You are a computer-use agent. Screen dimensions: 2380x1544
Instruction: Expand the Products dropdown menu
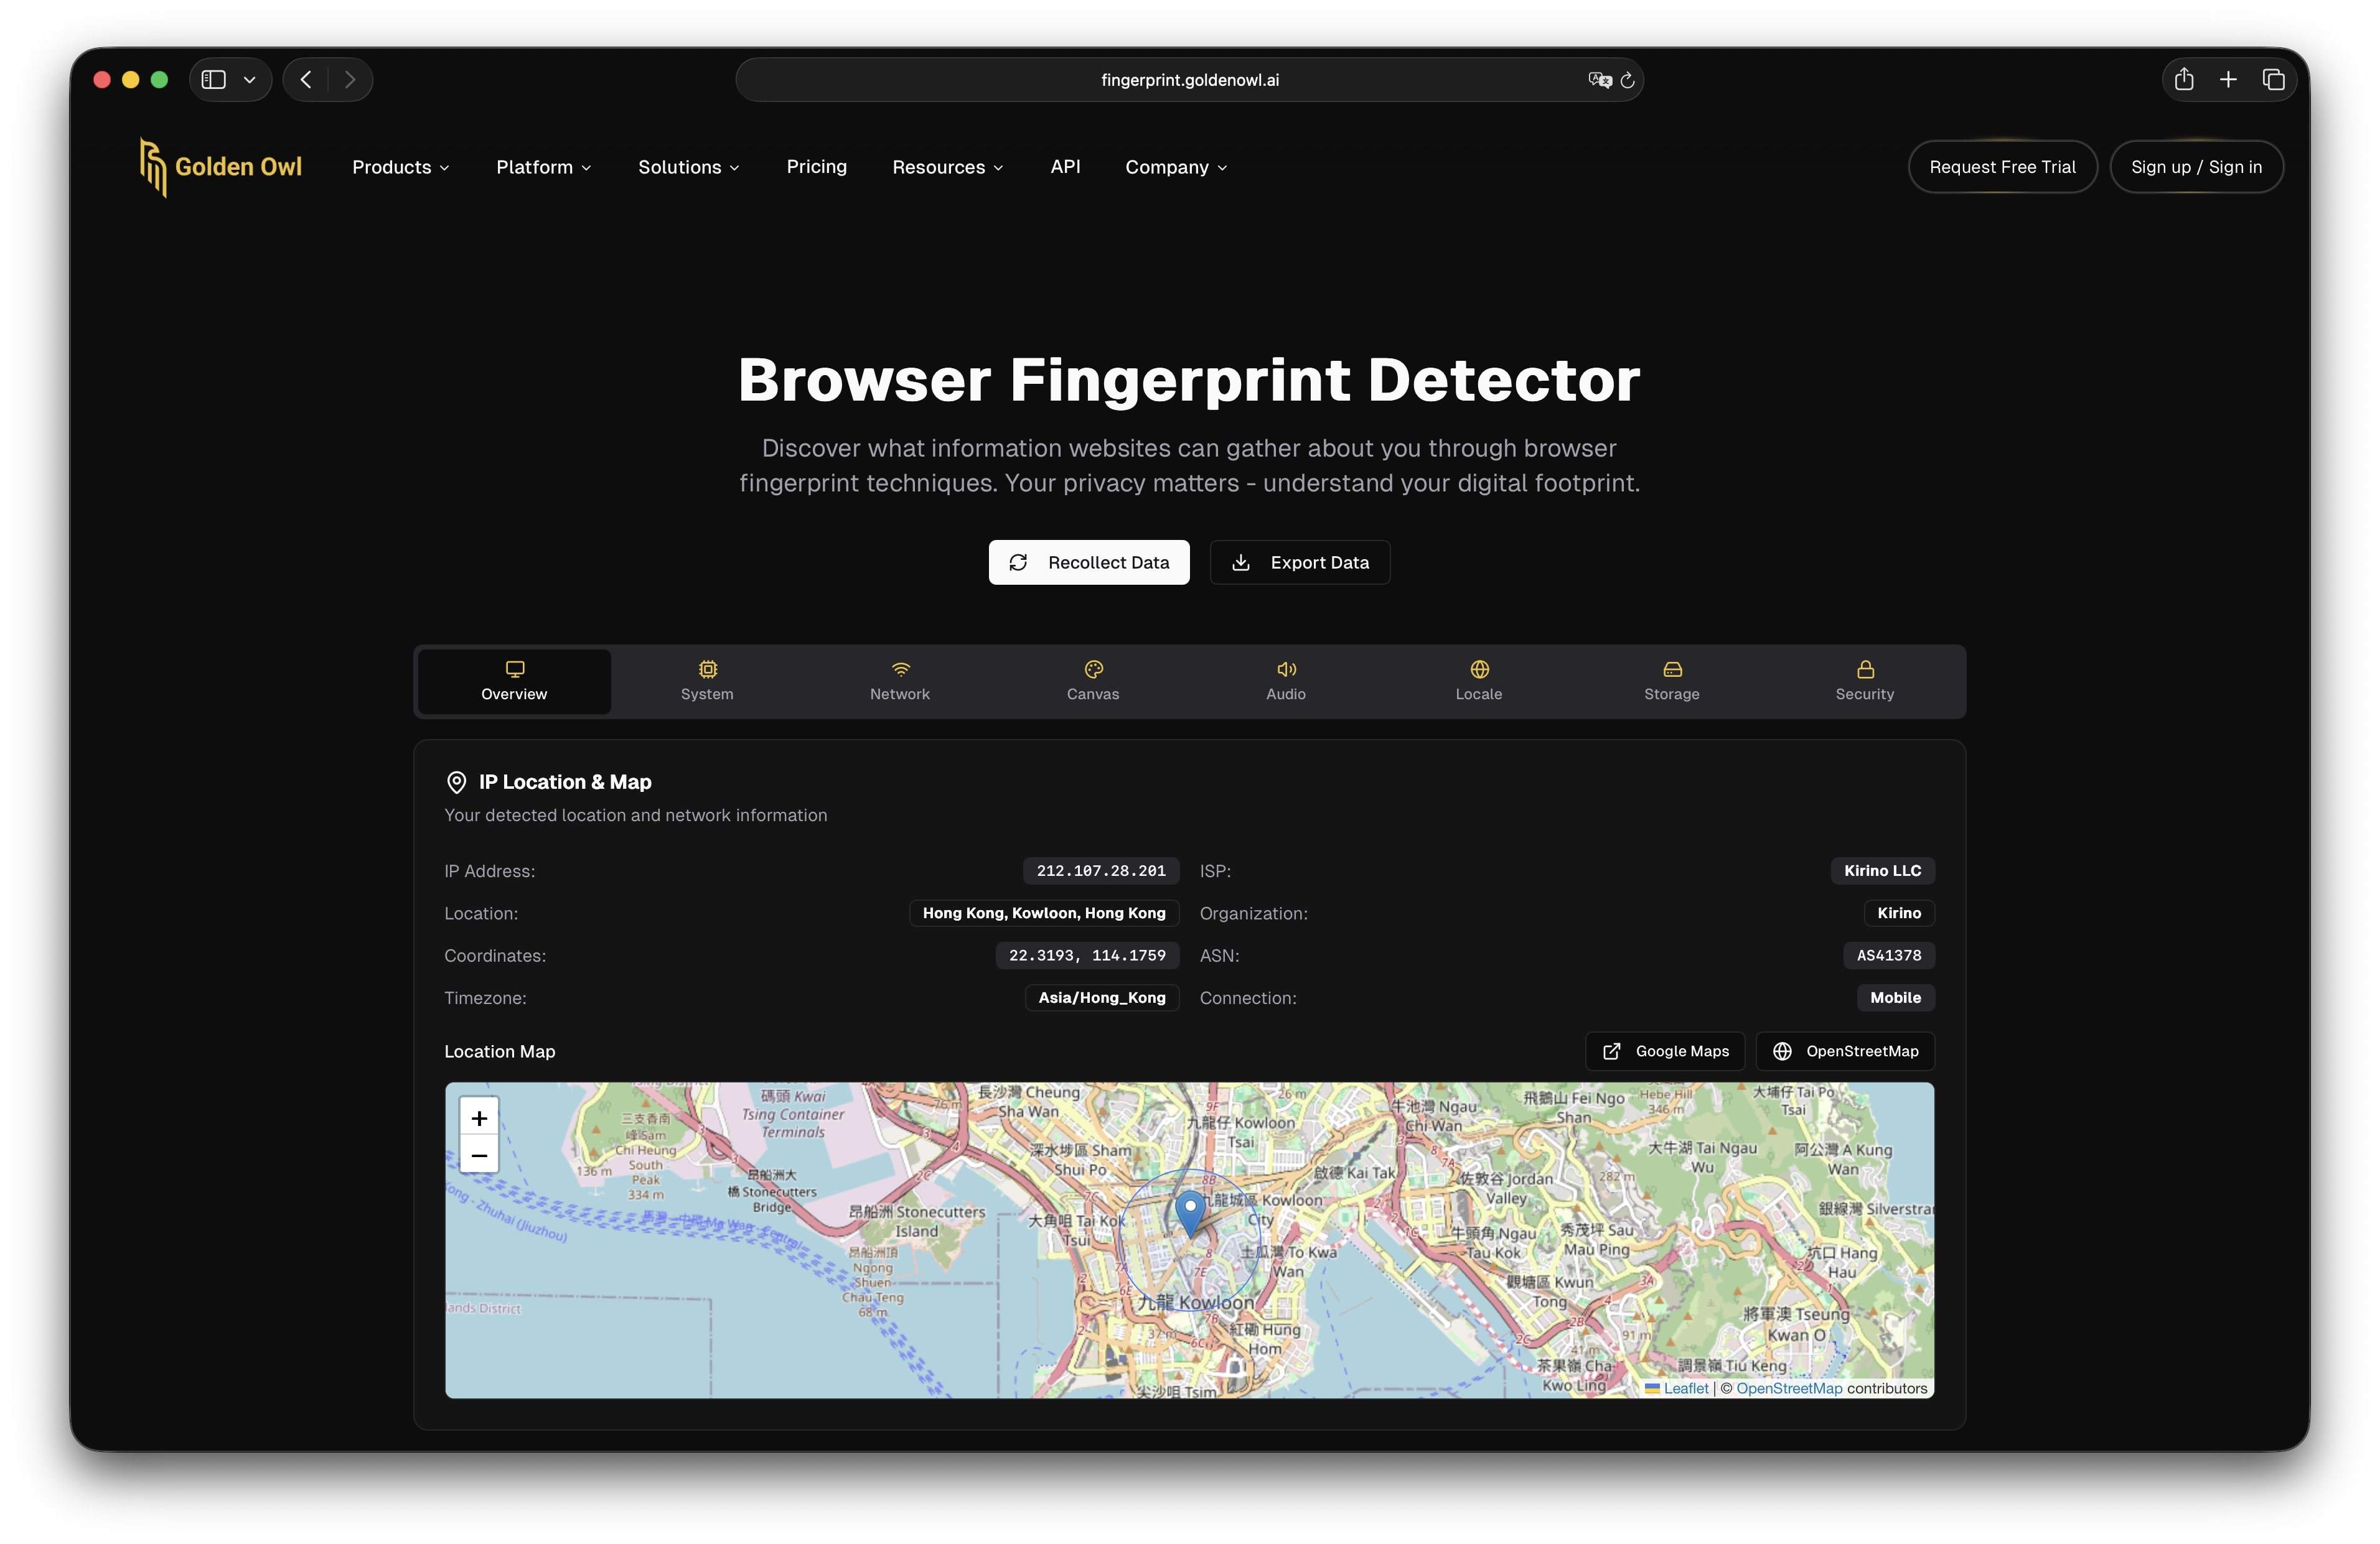click(400, 167)
